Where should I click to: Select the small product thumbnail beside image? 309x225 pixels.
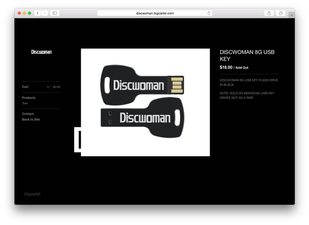(78, 140)
